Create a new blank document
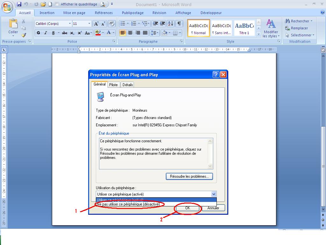The height and width of the screenshot is (245, 326). (x=50, y=4)
